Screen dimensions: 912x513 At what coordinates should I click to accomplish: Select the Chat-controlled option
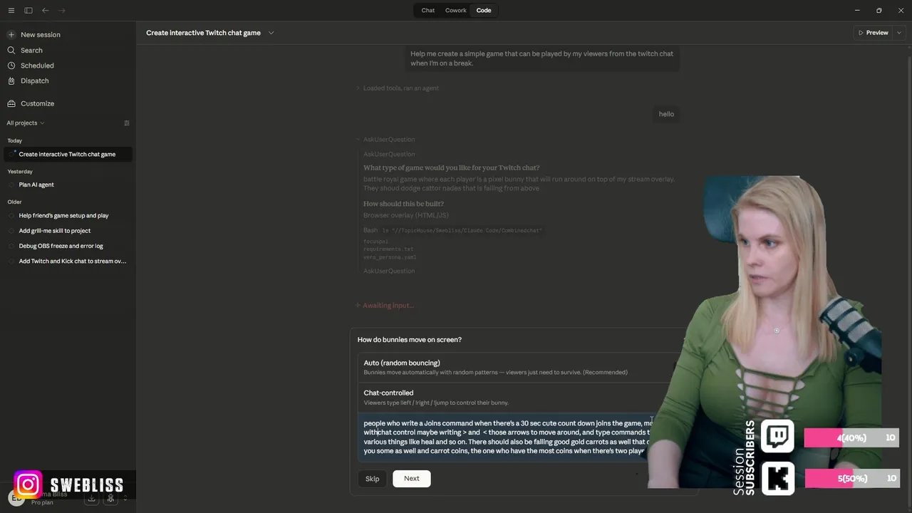(519, 398)
